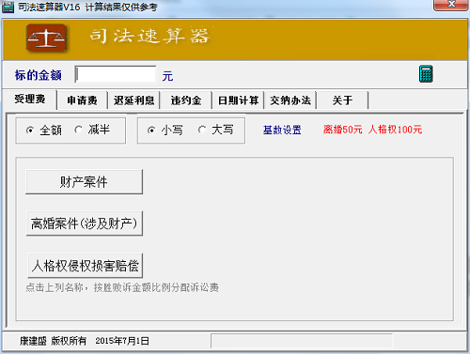Click the 财产案件 button

tap(84, 182)
